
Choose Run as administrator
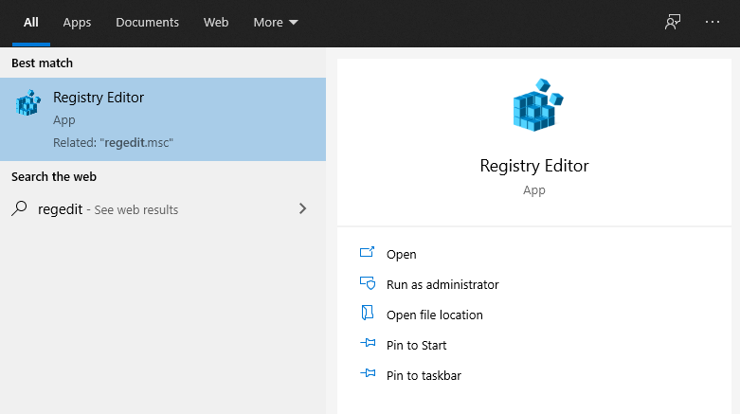(x=442, y=284)
